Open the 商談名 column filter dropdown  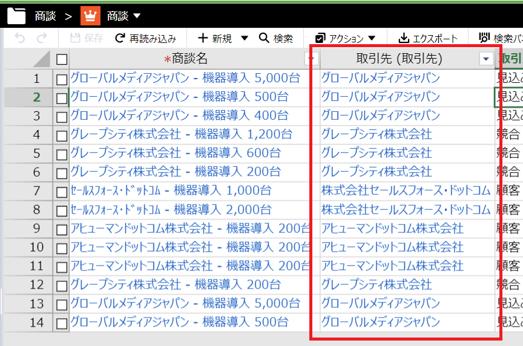pyautogui.click(x=311, y=59)
